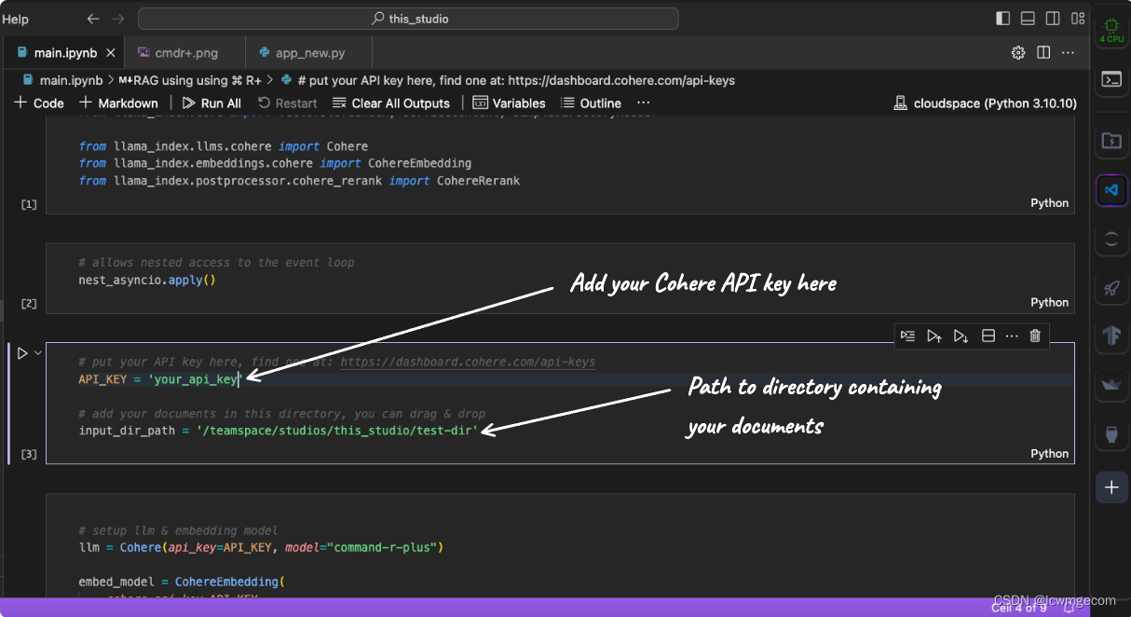This screenshot has height=617, width=1131.
Task: Open the TensorBoard panel from the sidebar
Action: click(x=1111, y=336)
